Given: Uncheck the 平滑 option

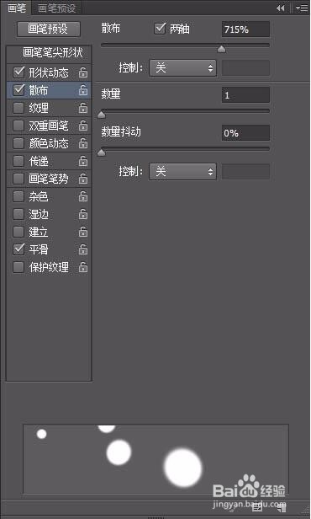Looking at the screenshot, I should [18, 249].
